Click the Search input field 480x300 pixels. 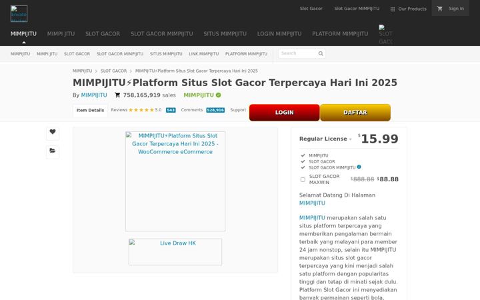298,53
